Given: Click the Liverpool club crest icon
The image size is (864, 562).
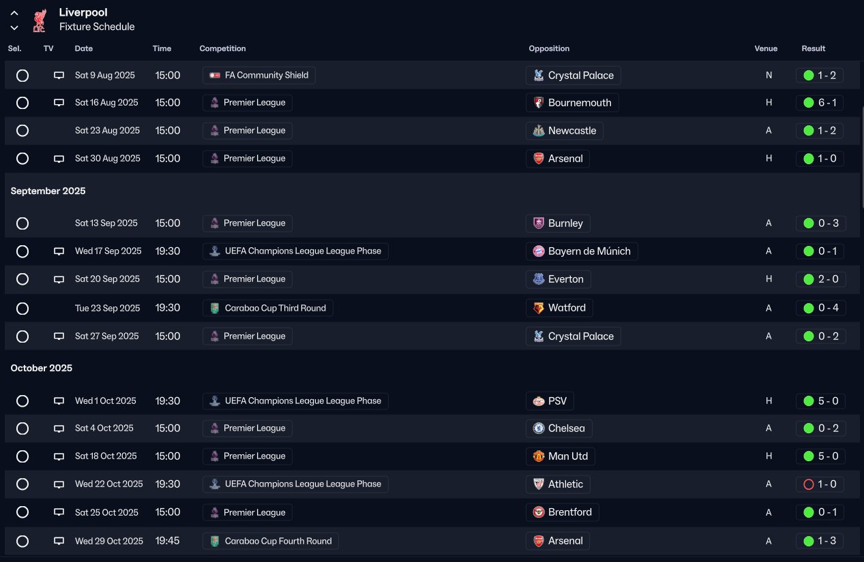Looking at the screenshot, I should (39, 20).
